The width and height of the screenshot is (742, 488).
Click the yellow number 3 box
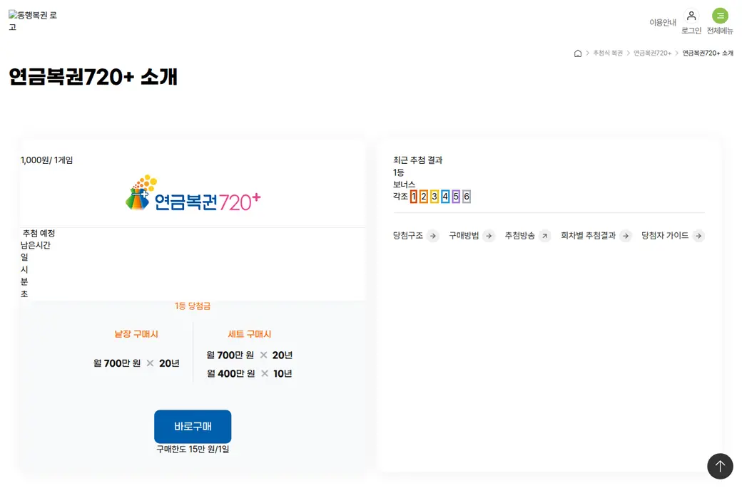[x=434, y=197]
